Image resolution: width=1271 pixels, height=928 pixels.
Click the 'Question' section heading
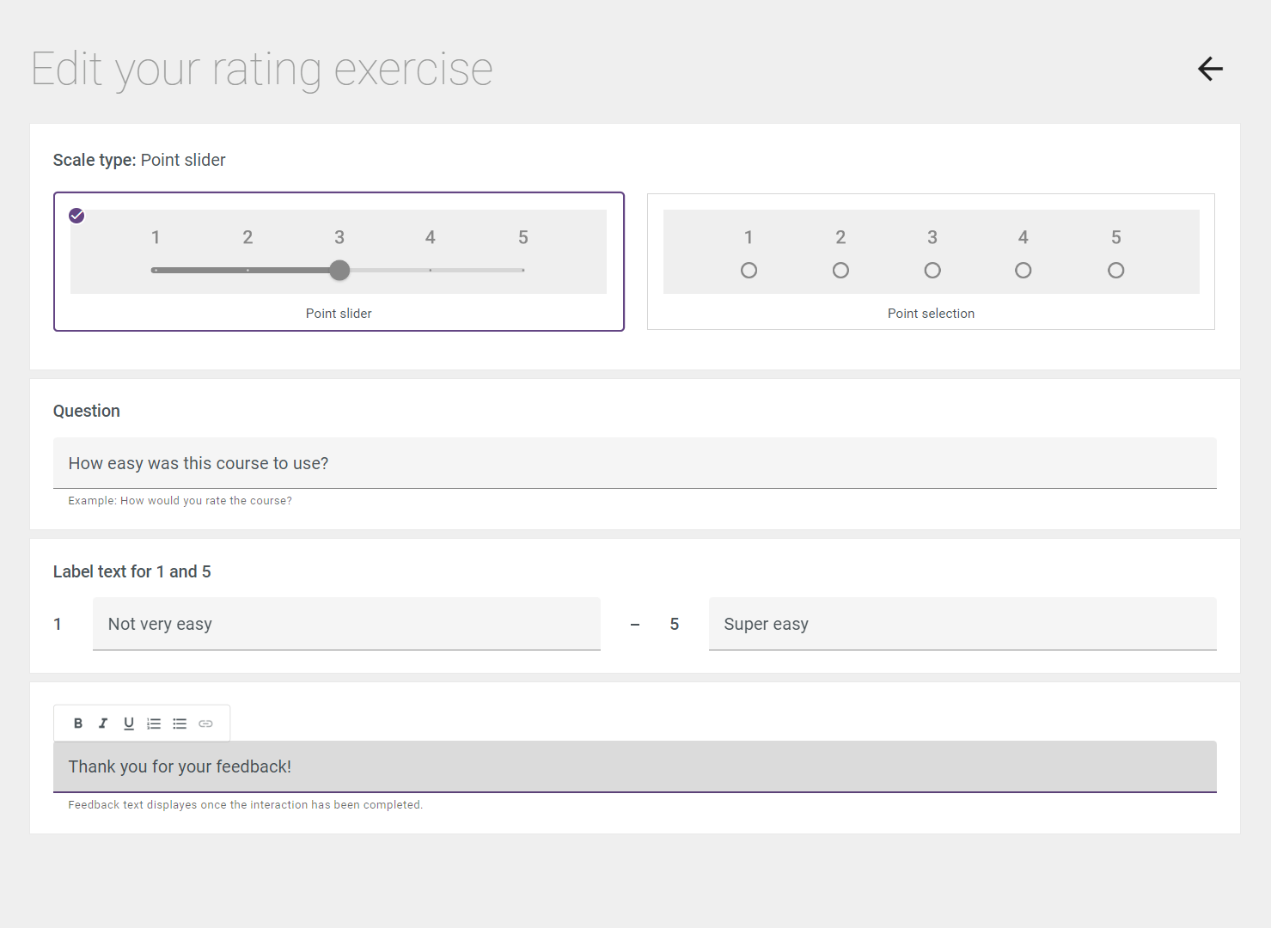87,411
